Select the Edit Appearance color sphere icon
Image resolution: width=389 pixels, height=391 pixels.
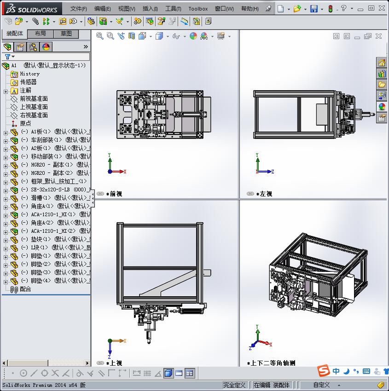coord(193,36)
